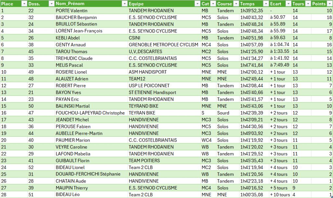Screen dimensions: 333x198
Task: Select cell AUBELLE Pierre-Martin
Action: click(91, 133)
